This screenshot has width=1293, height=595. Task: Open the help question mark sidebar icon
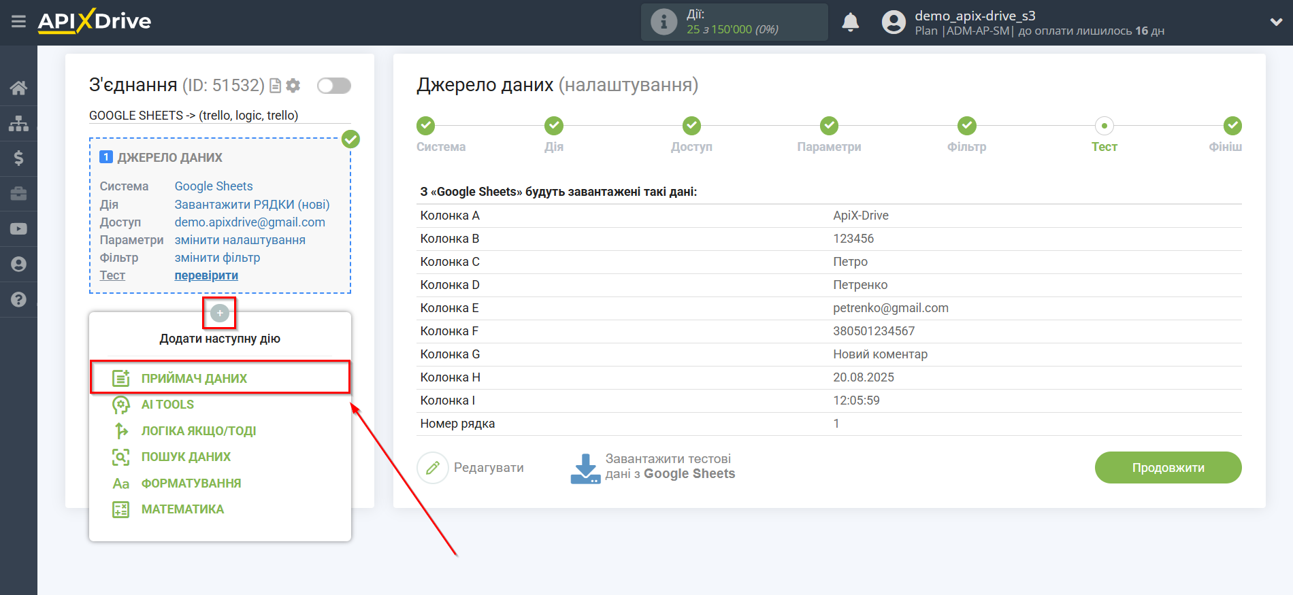point(18,299)
